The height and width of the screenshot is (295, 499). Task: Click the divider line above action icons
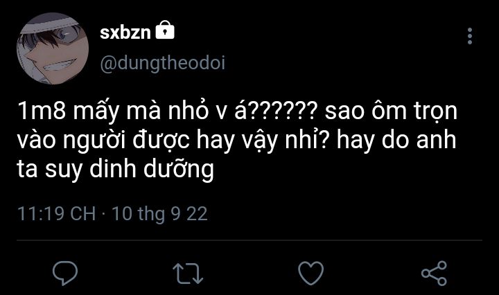pyautogui.click(x=249, y=240)
